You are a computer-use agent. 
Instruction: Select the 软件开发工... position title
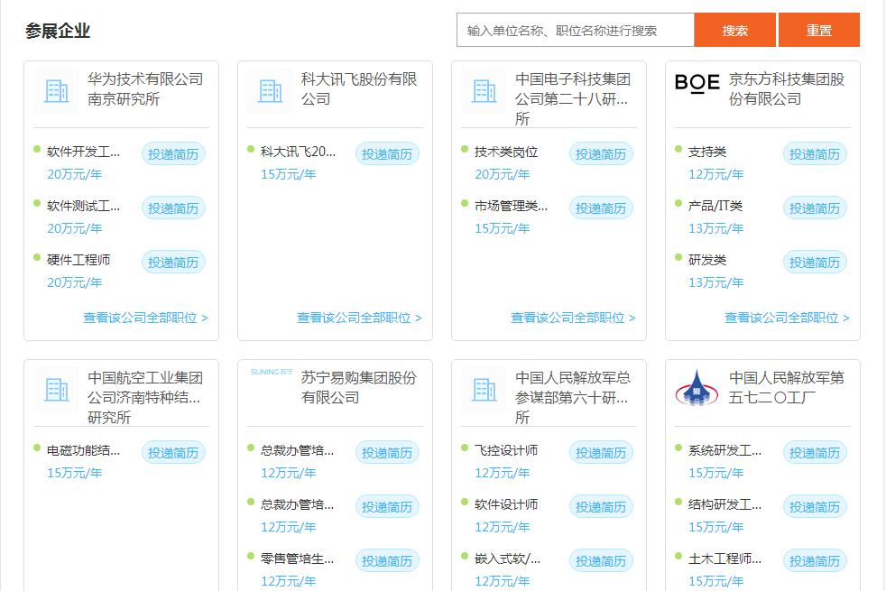(84, 152)
